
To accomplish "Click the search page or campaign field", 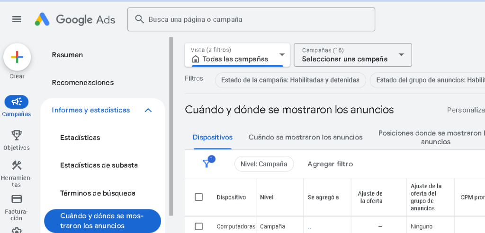I will [251, 19].
